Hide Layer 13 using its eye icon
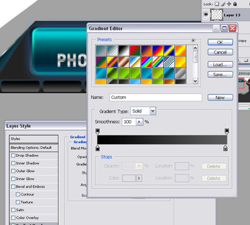Viewport: 250px width, 225px height. (x=206, y=14)
